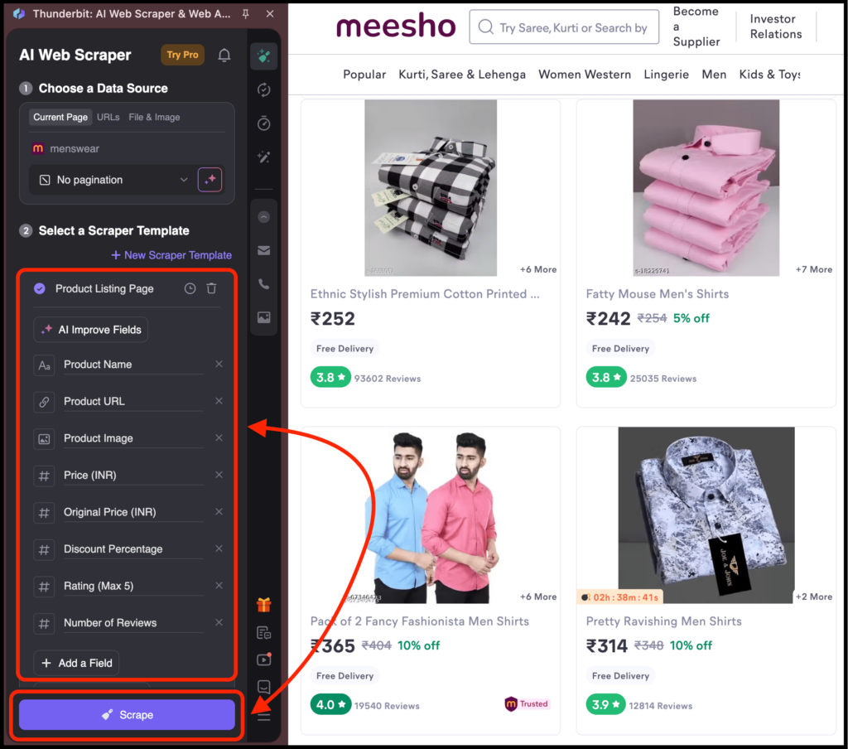
Task: Toggle the pin icon on the panel header
Action: pos(247,13)
